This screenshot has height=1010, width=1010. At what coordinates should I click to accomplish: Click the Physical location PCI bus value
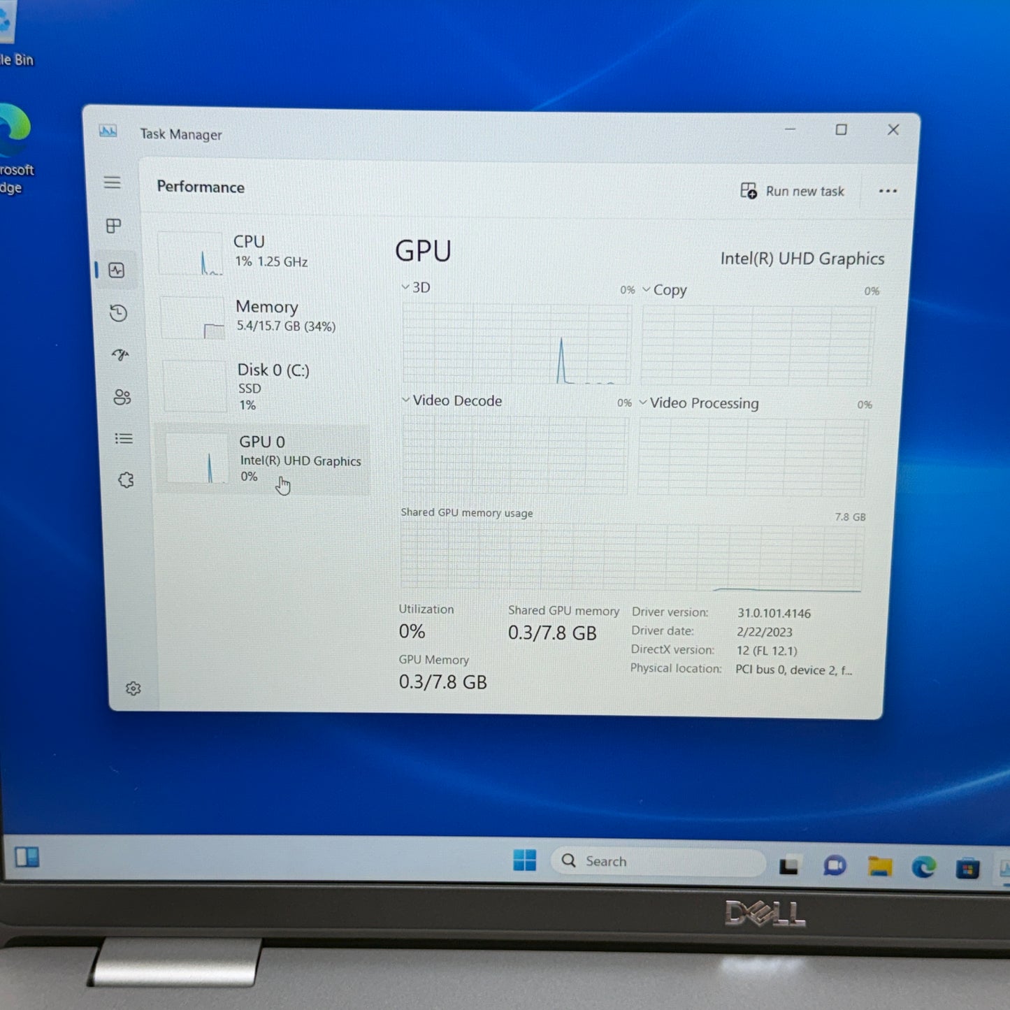point(793,670)
